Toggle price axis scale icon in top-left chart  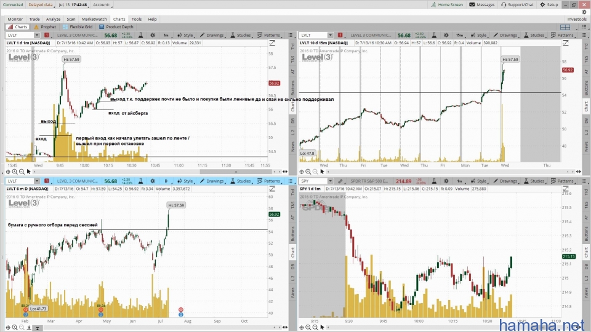(x=272, y=43)
